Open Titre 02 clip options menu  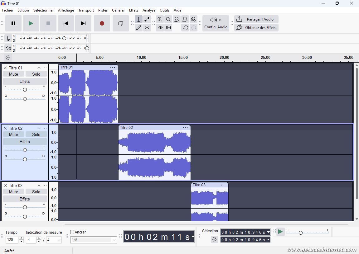coord(185,128)
